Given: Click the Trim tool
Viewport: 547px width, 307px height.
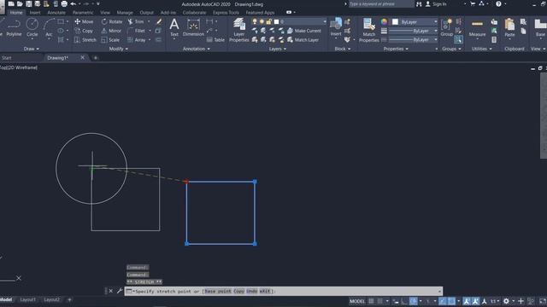Looking at the screenshot, I should pos(136,21).
